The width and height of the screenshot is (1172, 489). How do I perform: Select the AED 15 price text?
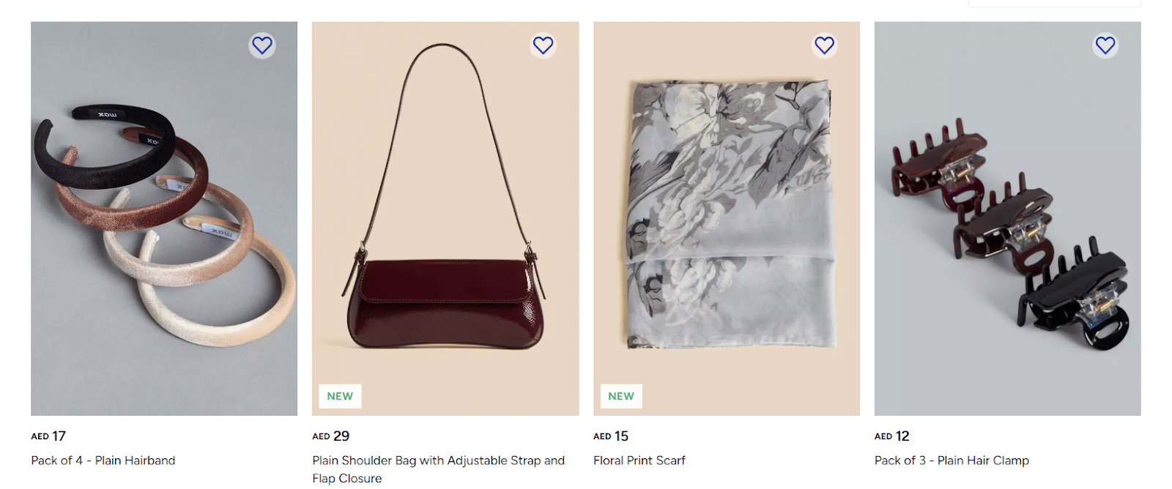[x=611, y=436]
